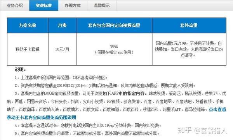Switch to the 办理方式 tab

click(73, 5)
